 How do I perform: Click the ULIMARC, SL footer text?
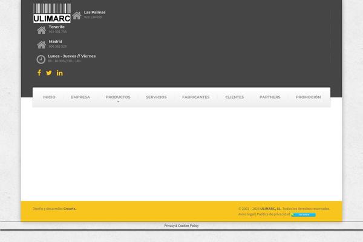click(x=270, y=209)
